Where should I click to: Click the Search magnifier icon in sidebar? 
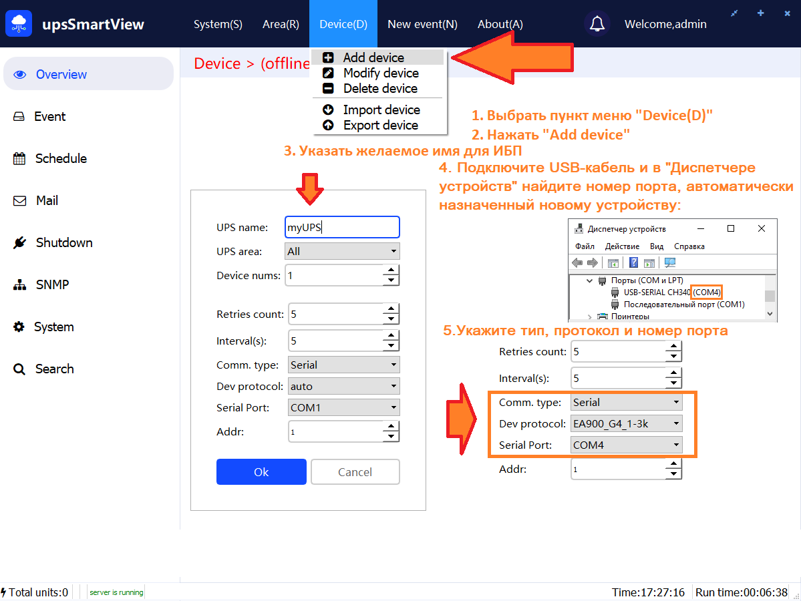click(x=19, y=369)
